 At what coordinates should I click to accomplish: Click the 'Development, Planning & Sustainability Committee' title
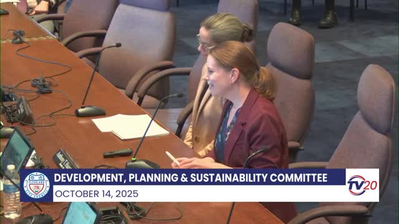coord(191,178)
